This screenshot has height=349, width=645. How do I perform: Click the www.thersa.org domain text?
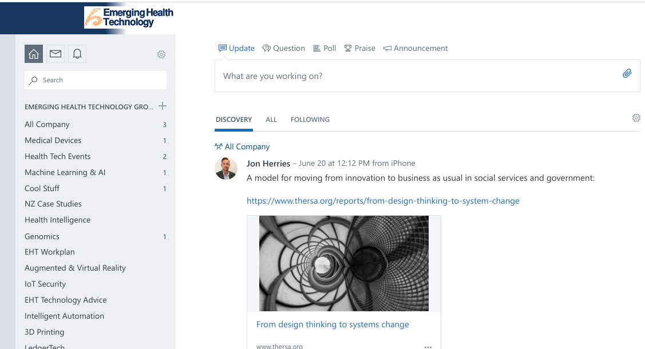pyautogui.click(x=279, y=346)
